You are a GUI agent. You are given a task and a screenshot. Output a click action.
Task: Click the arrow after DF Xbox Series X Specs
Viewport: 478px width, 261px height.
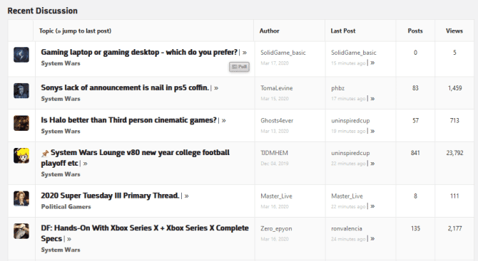click(69, 239)
